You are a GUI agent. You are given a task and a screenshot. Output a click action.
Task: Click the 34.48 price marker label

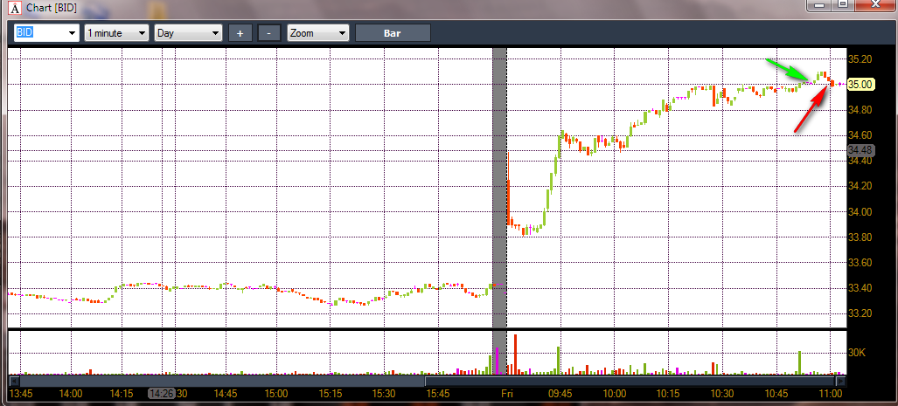[x=860, y=150]
